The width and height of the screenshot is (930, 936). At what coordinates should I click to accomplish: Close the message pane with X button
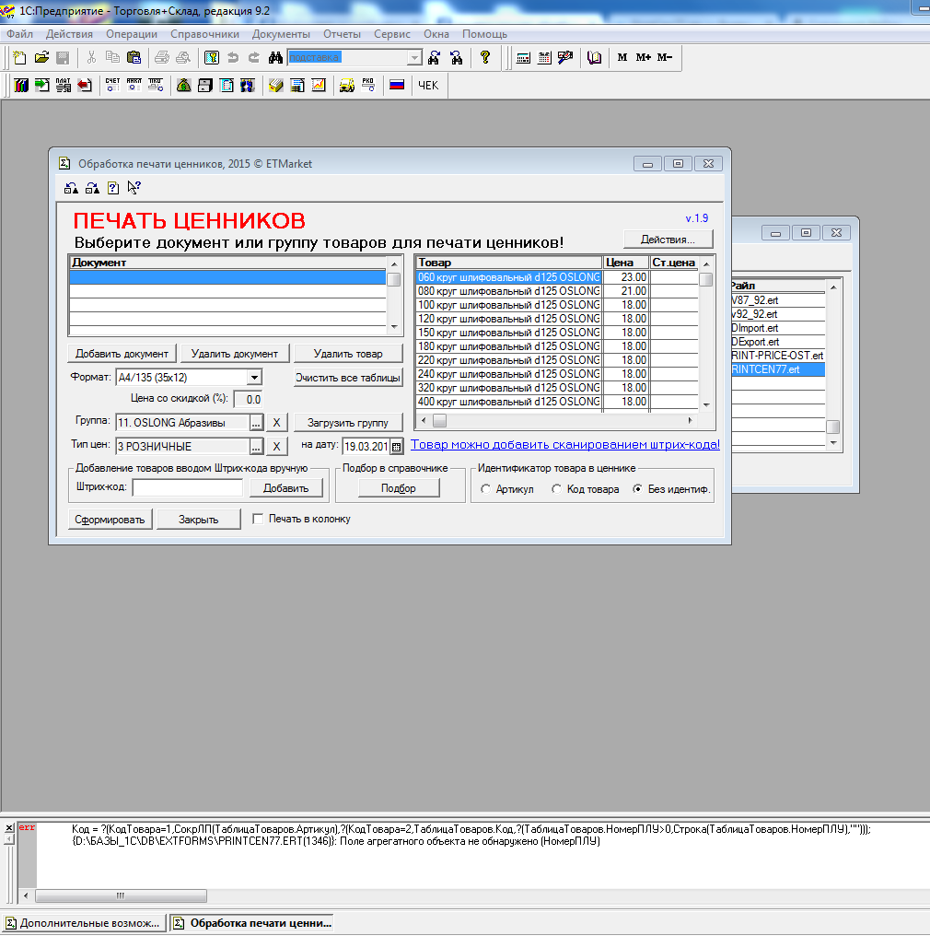click(x=9, y=828)
